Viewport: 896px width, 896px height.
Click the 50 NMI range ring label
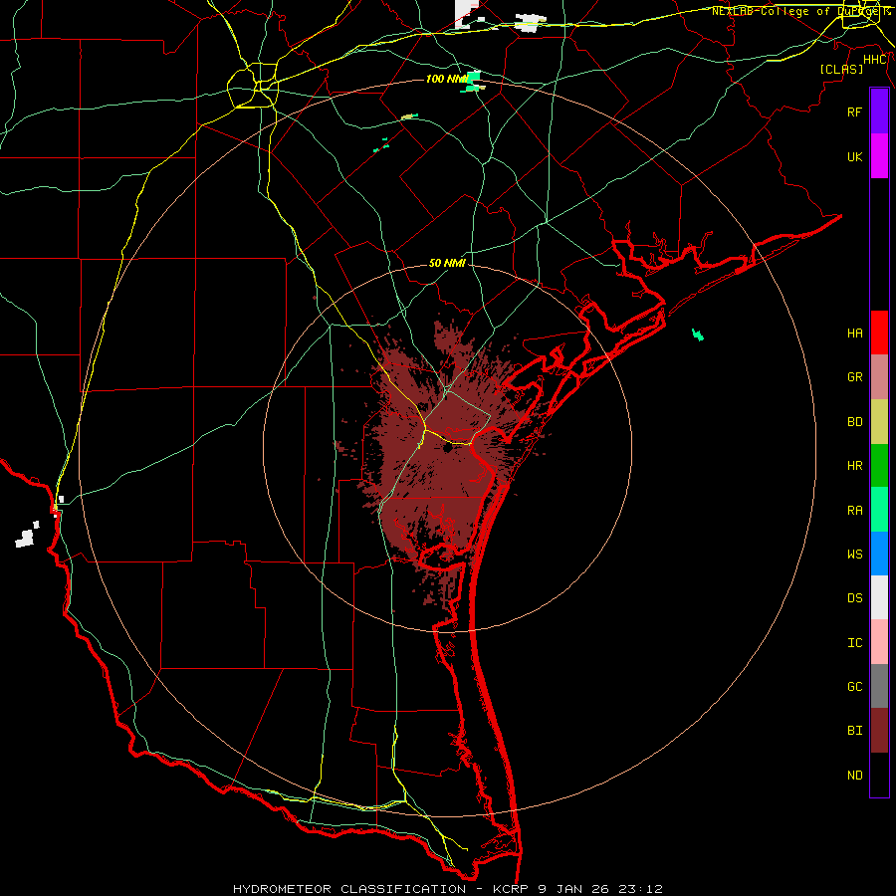(x=447, y=263)
